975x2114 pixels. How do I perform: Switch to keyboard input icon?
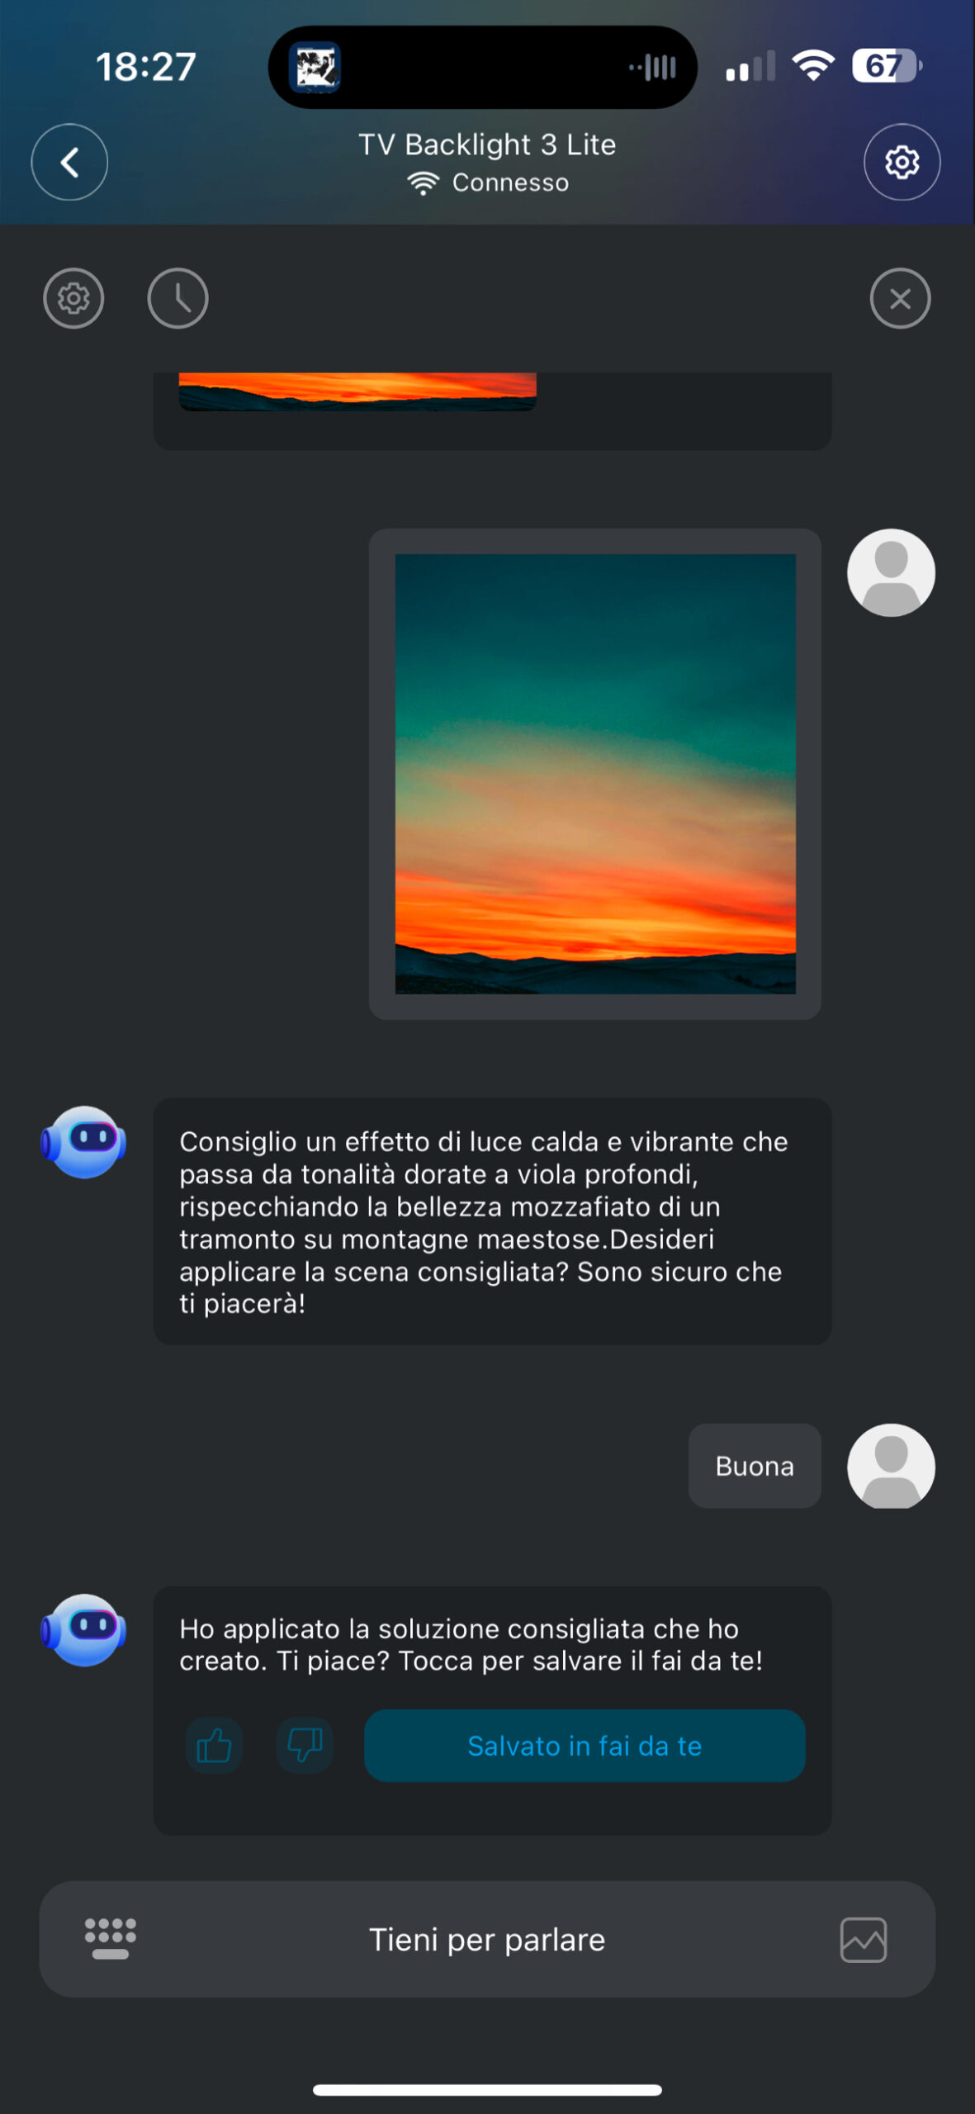[x=111, y=1939]
